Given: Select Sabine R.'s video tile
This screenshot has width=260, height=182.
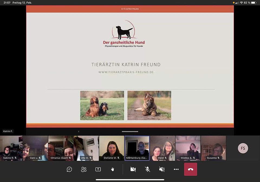Looking at the screenshot, I should pyautogui.click(x=11, y=148).
